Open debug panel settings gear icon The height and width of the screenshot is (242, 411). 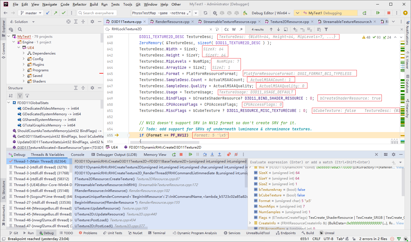point(394,154)
